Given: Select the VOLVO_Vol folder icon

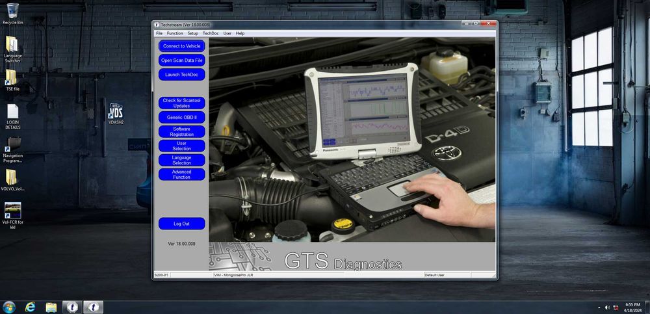Looking at the screenshot, I should tap(12, 180).
